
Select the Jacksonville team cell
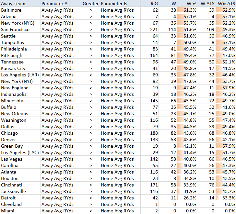point(20,191)
